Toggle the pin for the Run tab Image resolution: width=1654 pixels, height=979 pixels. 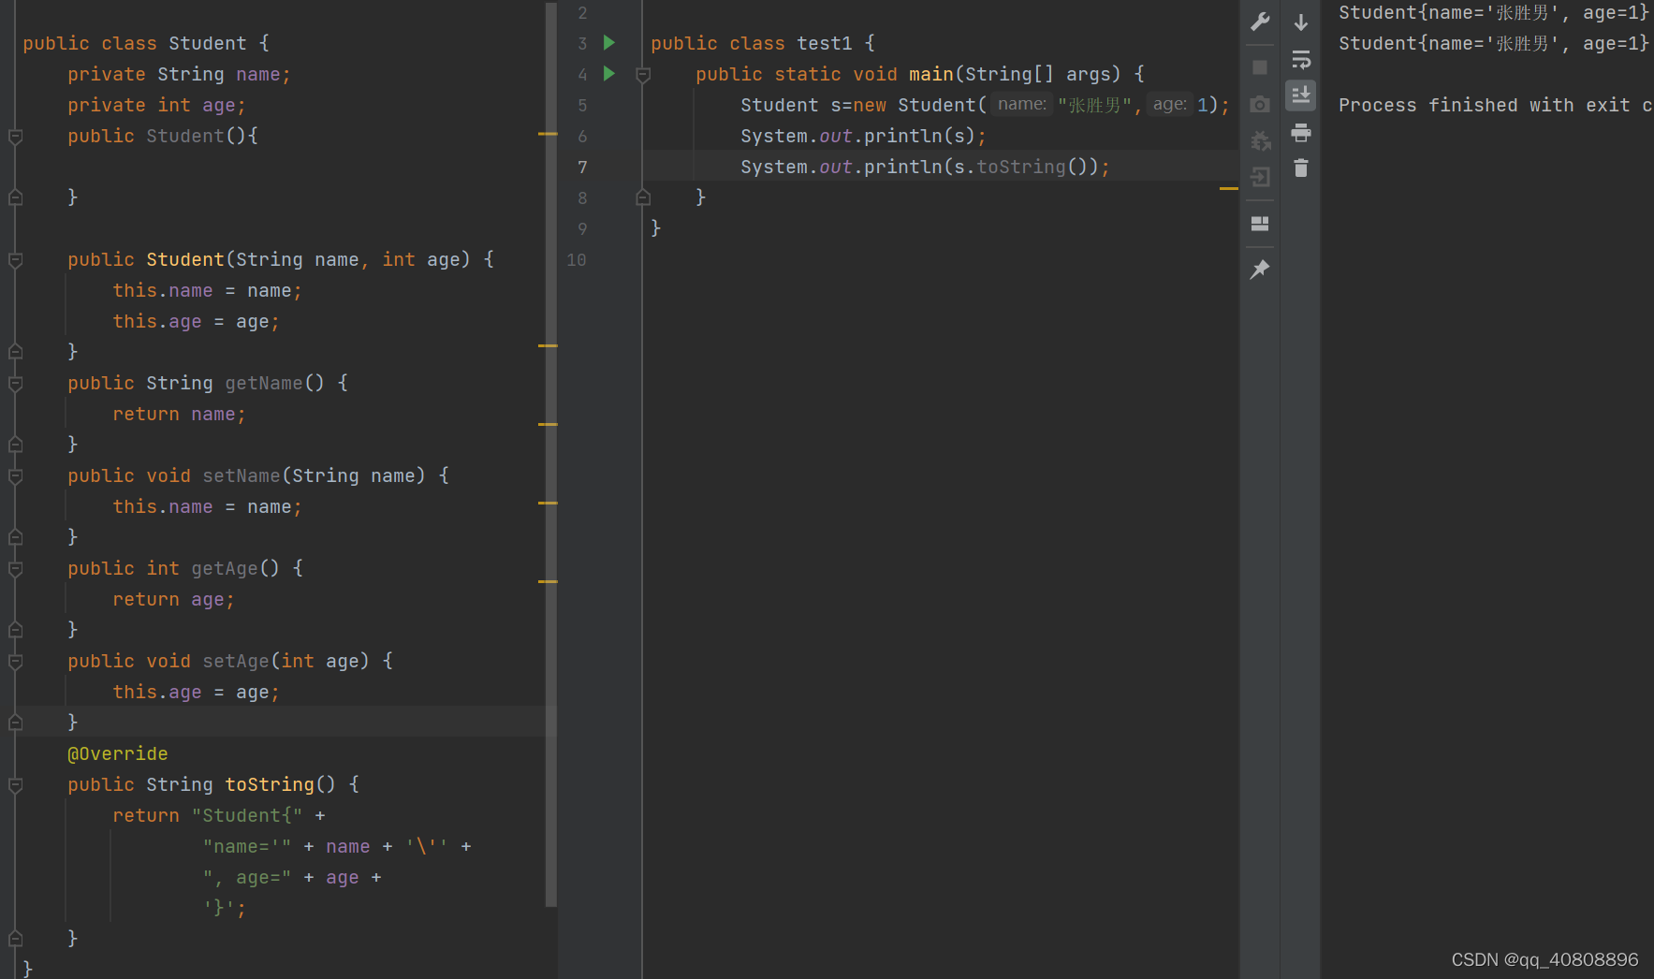point(1259,269)
